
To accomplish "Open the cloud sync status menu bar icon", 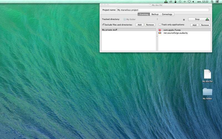I will click(171, 2).
